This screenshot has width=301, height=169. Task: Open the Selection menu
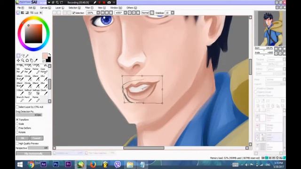click(74, 8)
